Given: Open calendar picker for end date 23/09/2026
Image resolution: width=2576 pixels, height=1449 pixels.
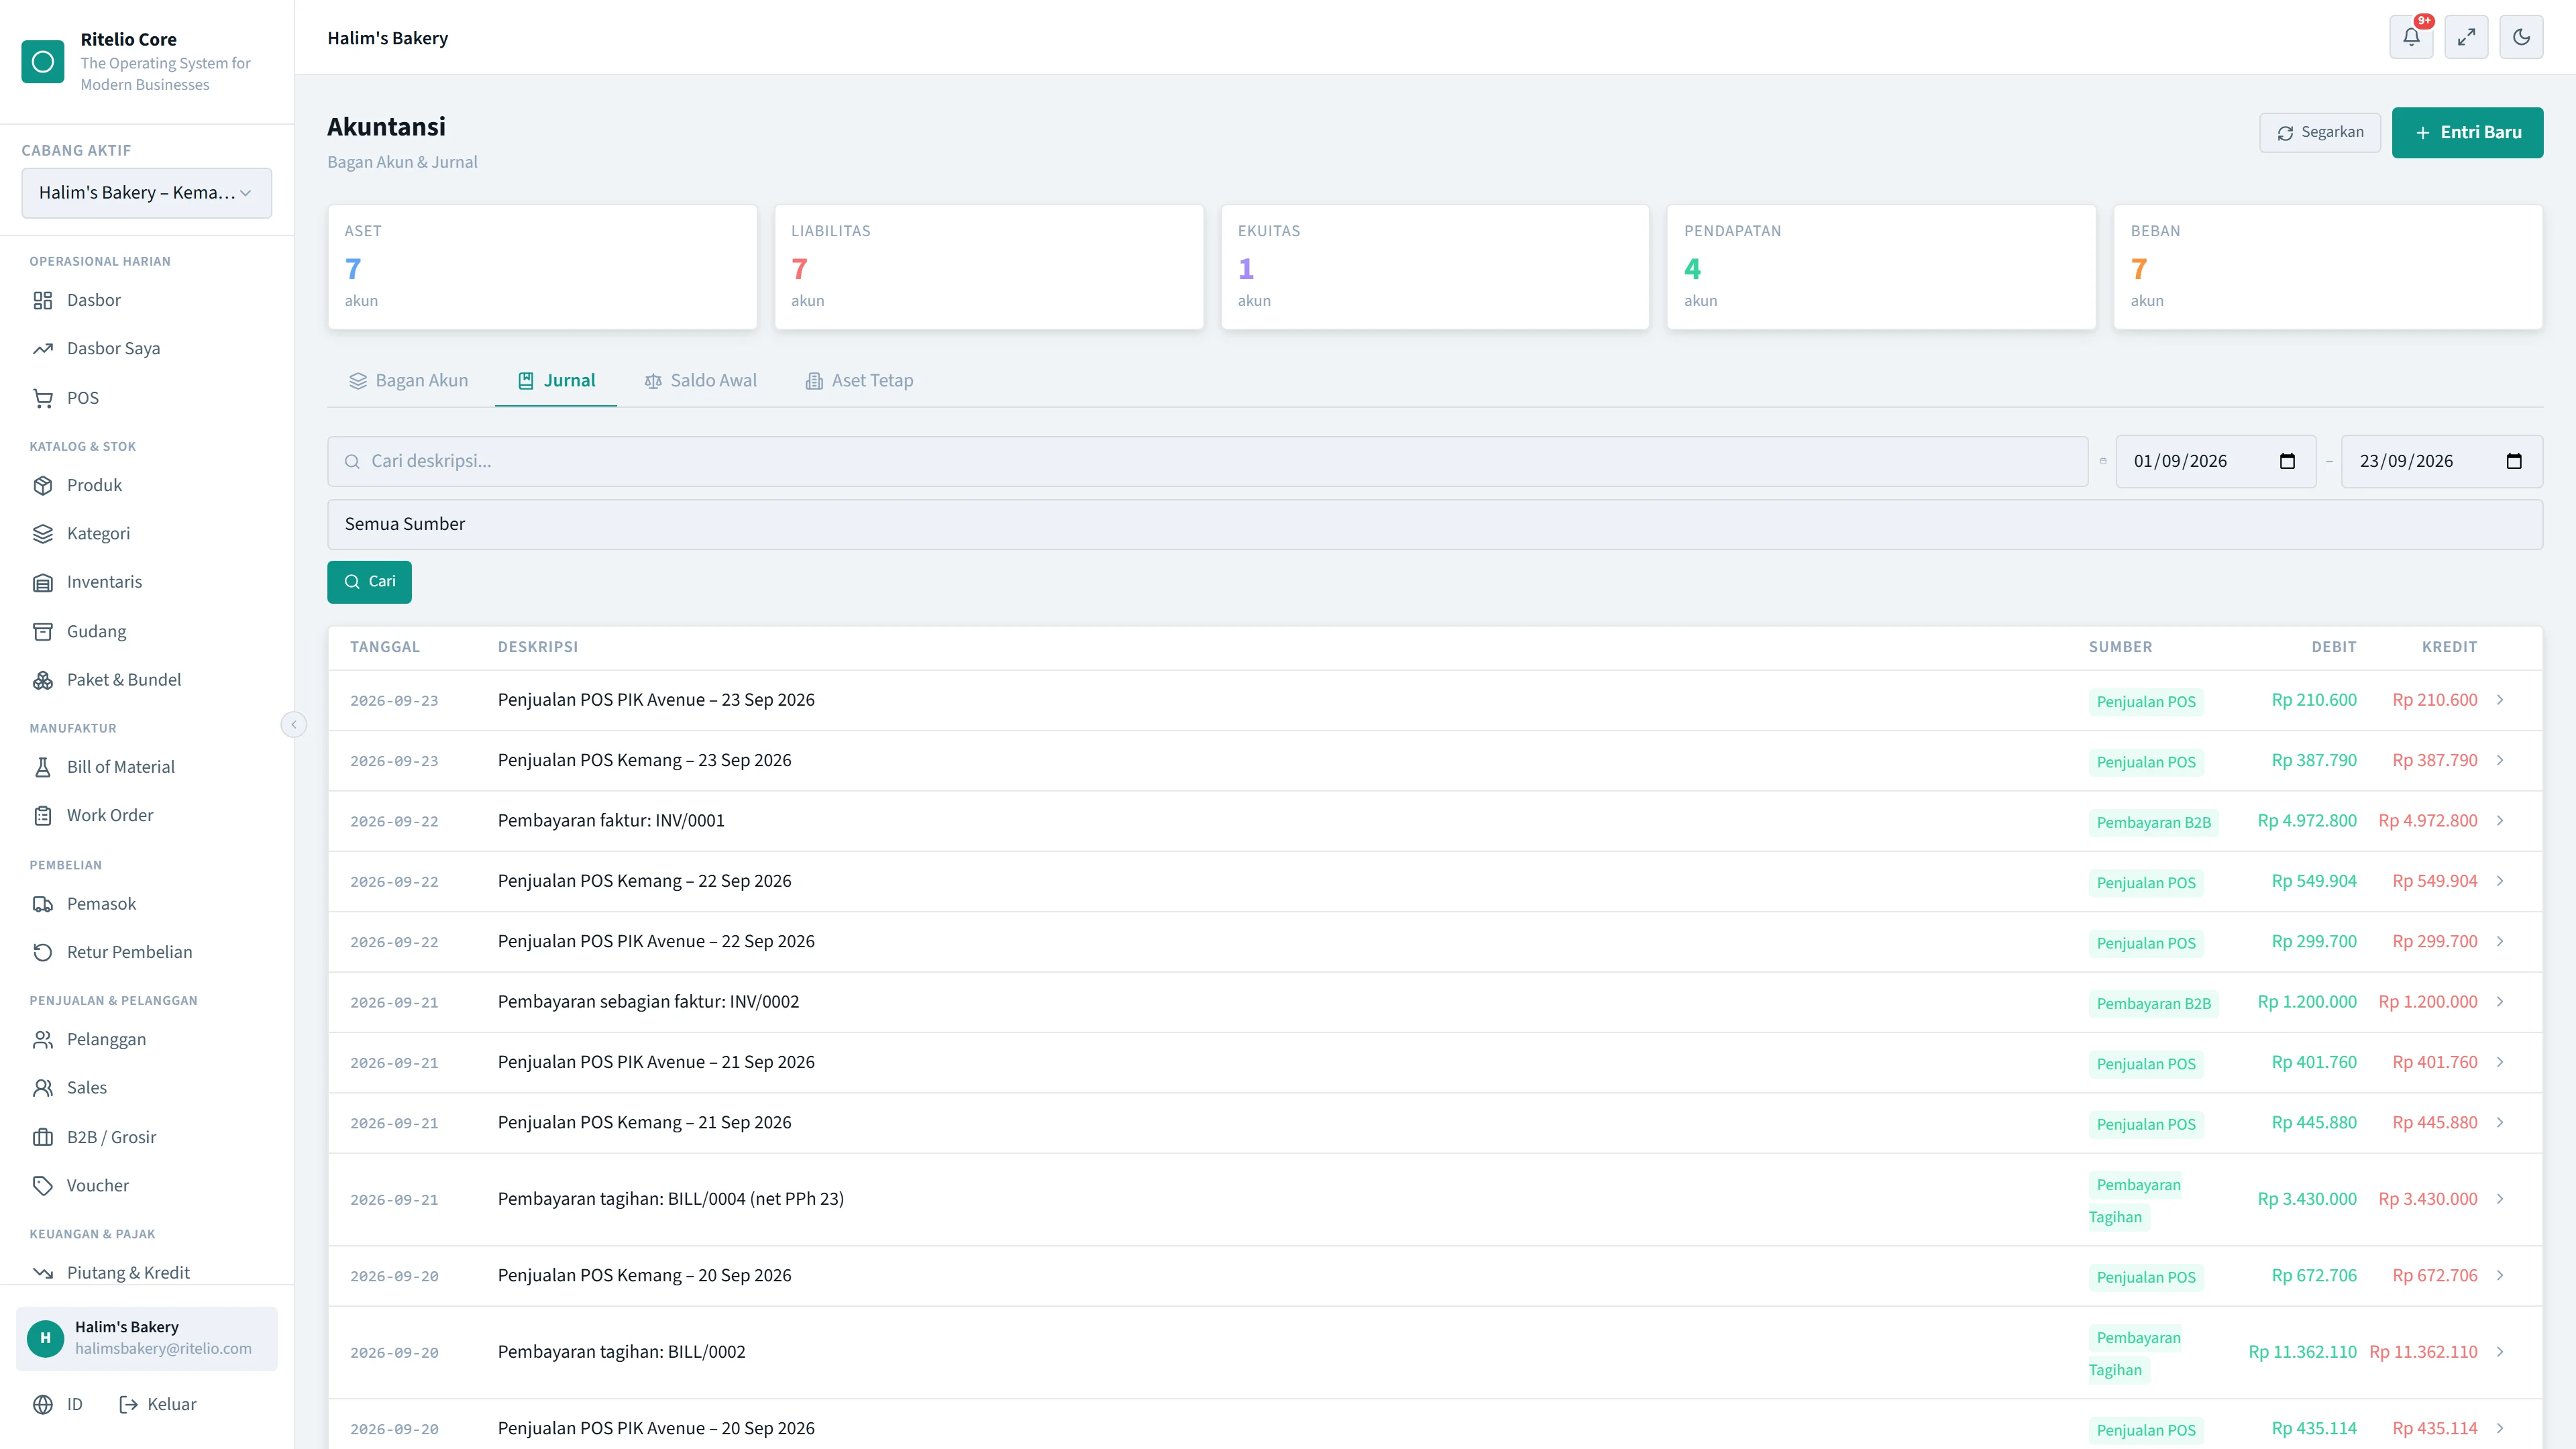Looking at the screenshot, I should 2514,461.
